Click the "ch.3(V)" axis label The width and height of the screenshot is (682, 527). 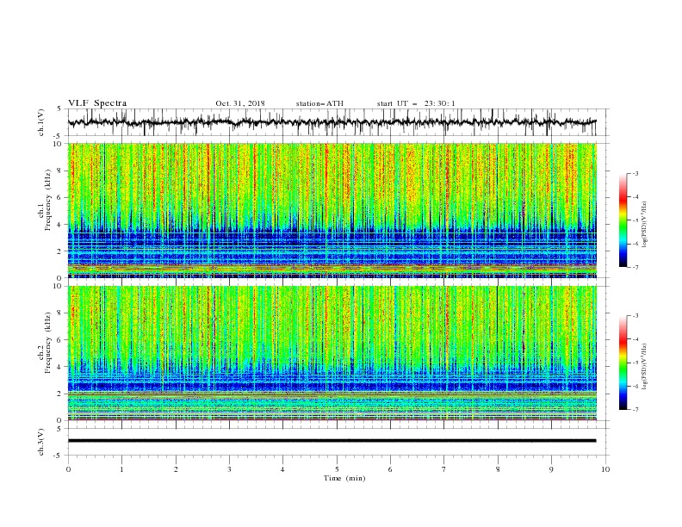[x=41, y=442]
